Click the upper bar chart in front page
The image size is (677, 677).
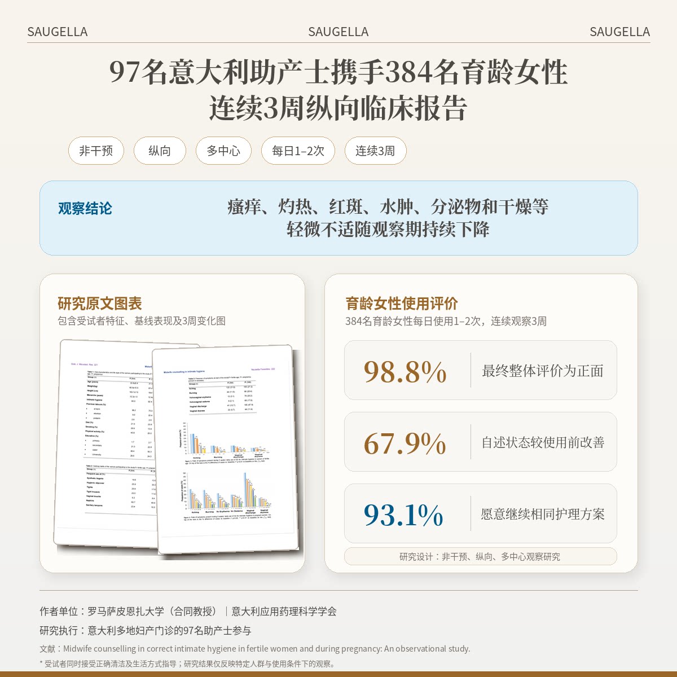[225, 438]
